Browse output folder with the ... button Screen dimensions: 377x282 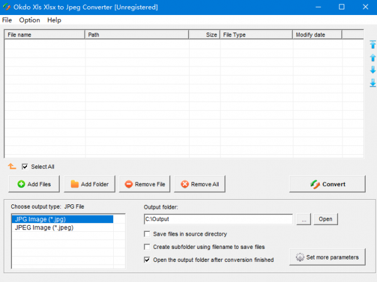[303, 219]
